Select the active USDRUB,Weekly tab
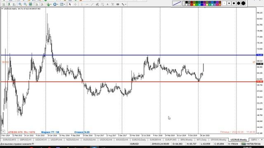The image size is (264, 148). (238, 140)
